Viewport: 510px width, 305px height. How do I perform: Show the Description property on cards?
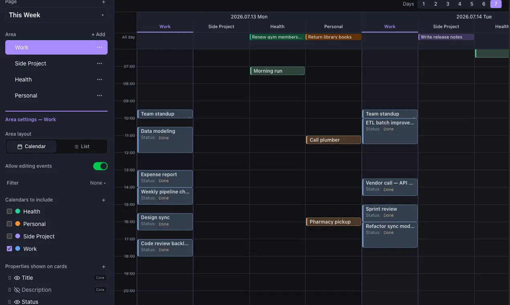(x=17, y=290)
